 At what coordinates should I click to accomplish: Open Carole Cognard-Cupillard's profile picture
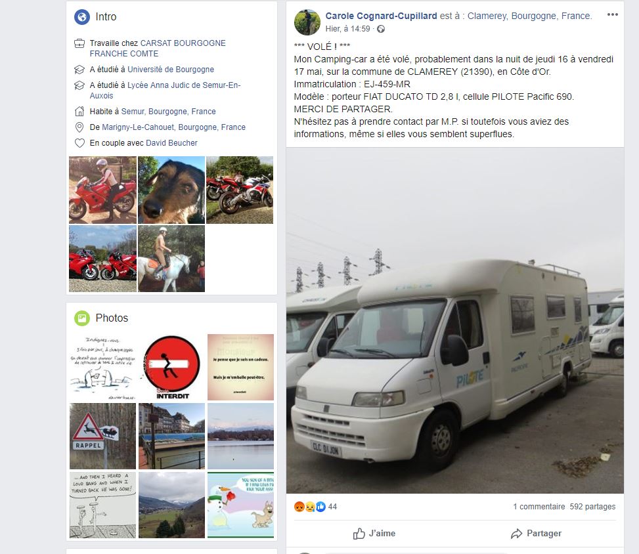(x=307, y=22)
